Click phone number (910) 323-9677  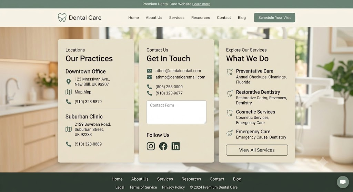point(169,93)
